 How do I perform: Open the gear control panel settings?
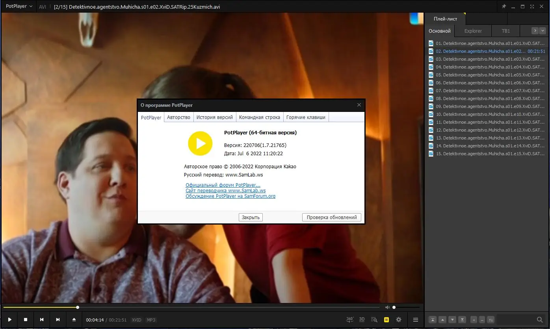[399, 320]
